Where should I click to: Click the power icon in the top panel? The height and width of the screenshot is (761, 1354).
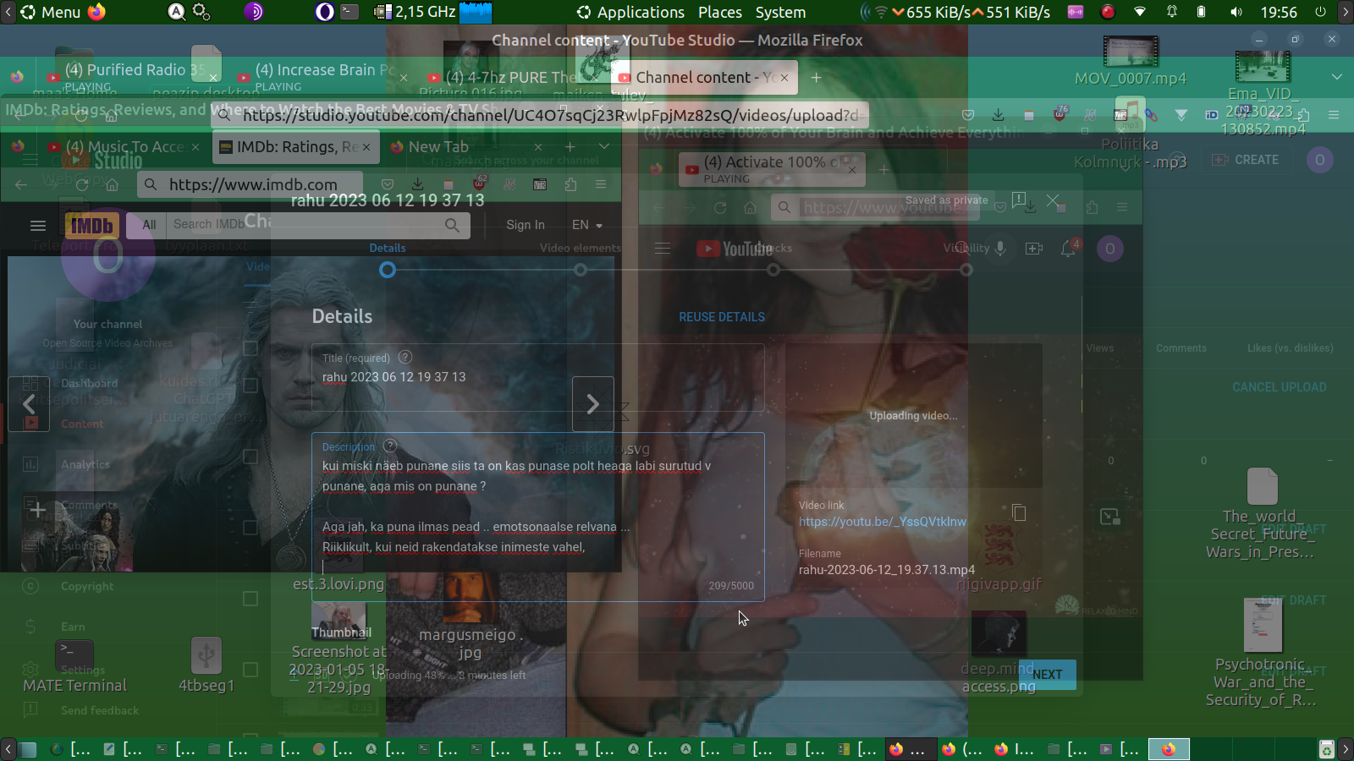click(x=1320, y=12)
